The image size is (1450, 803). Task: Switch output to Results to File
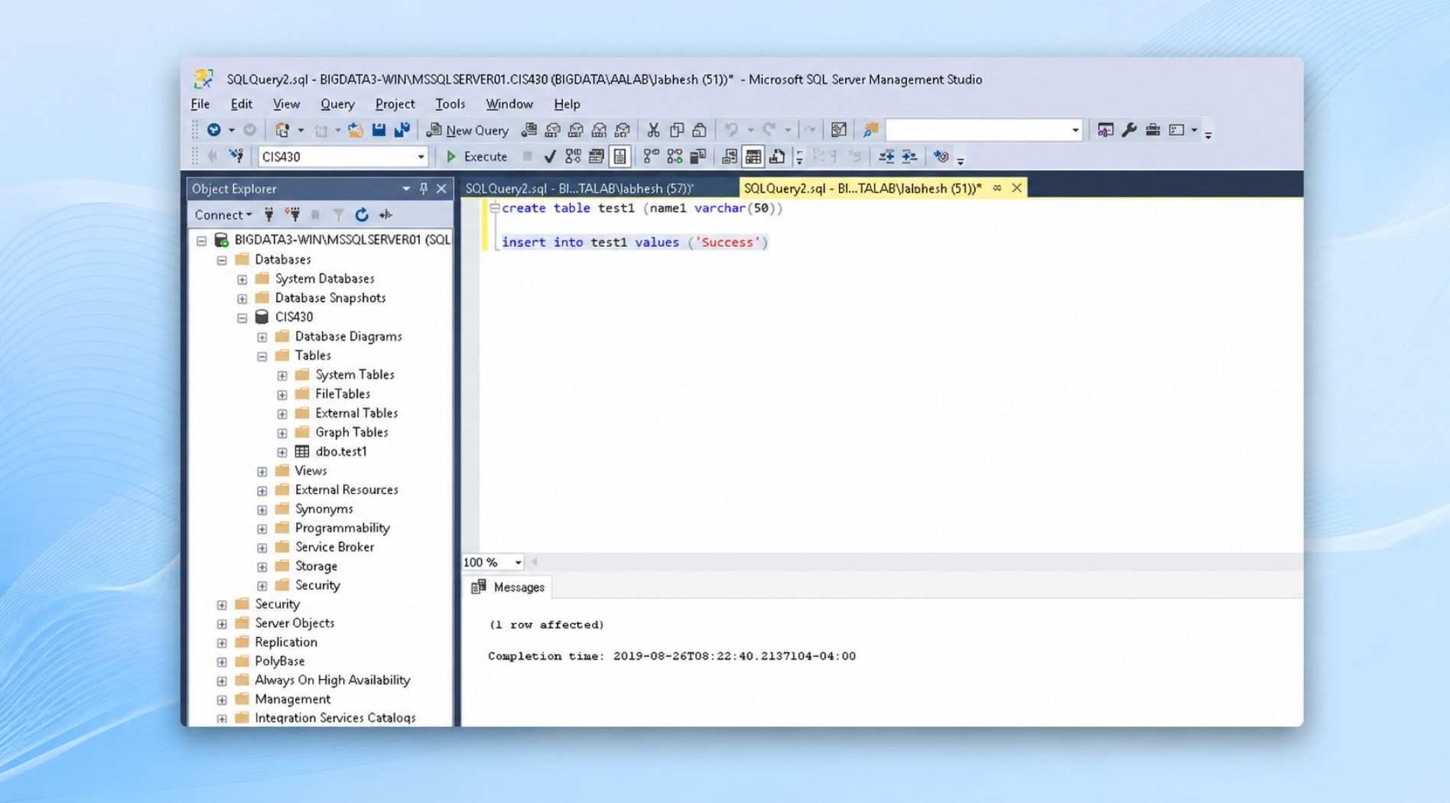point(777,157)
